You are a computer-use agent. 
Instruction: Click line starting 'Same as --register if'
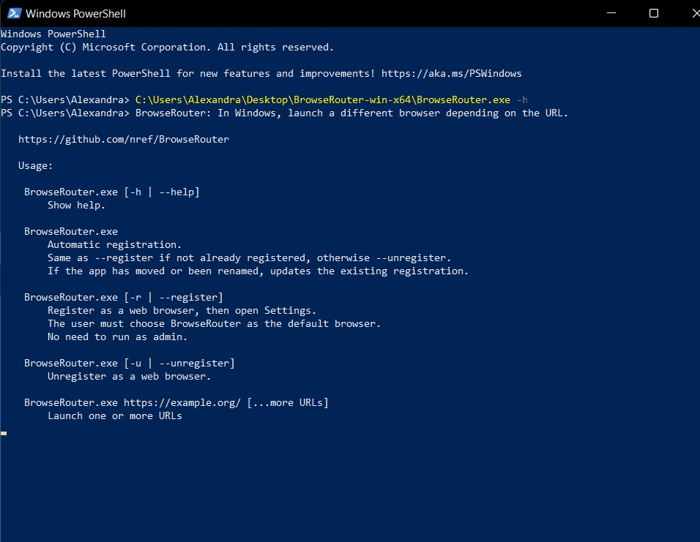coord(249,258)
